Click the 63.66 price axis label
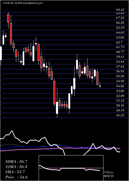129x181 pixels. (x=120, y=37)
